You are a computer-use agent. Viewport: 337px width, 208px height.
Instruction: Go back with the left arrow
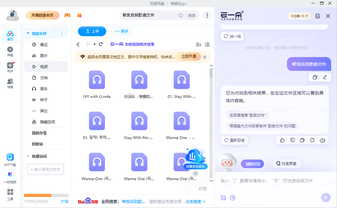tap(78, 44)
